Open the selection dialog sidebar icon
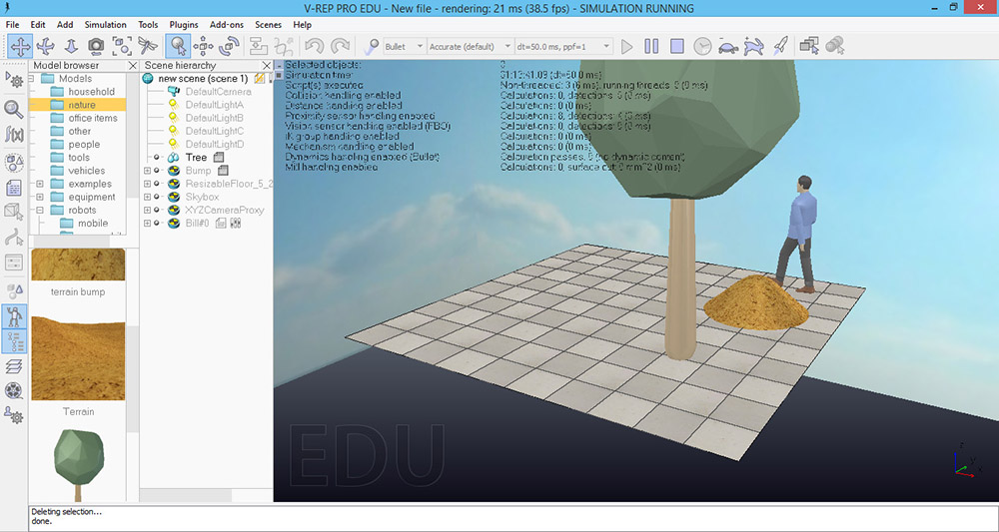 14,263
